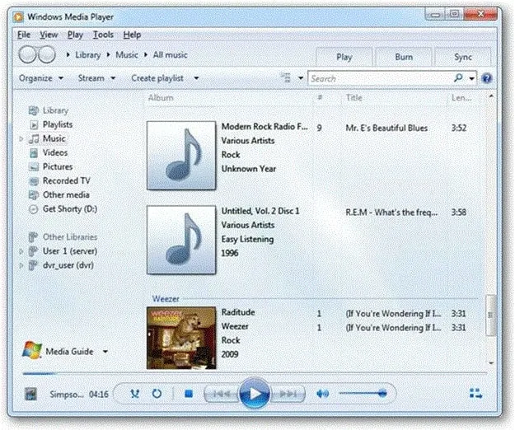Click the Back navigation button
This screenshot has width=515, height=430.
pos(27,54)
